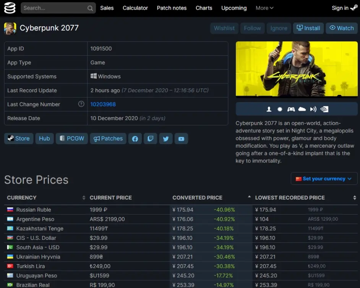Click the Release Date 10 December 2020
The width and height of the screenshot is (360, 288).
[114, 118]
